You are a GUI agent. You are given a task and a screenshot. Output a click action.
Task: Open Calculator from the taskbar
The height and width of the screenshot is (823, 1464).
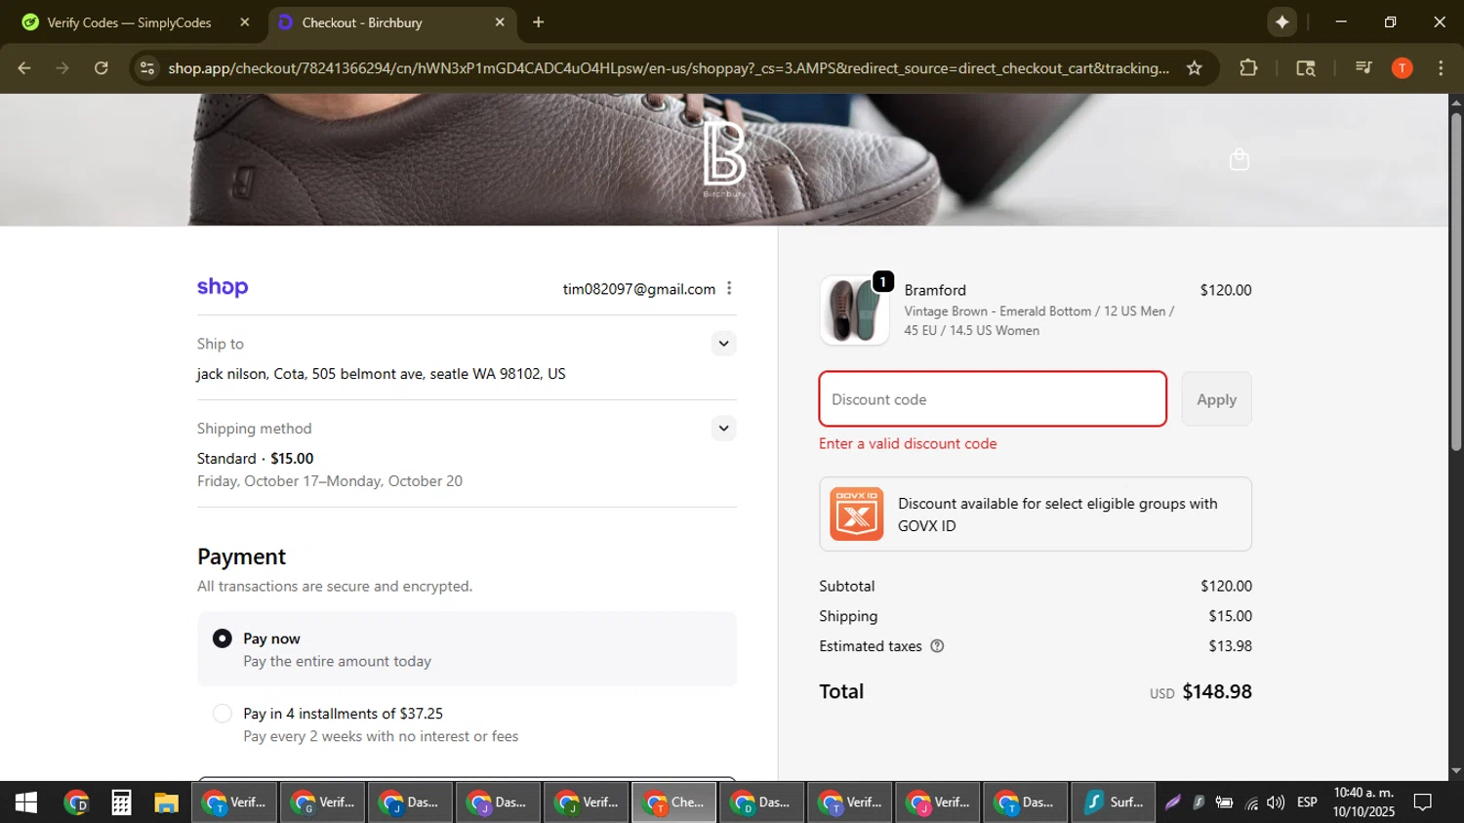pyautogui.click(x=121, y=802)
